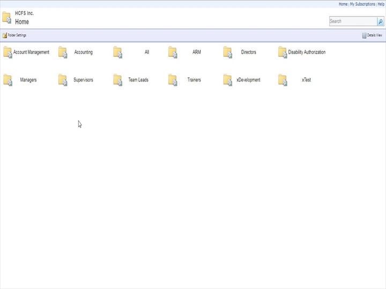Open My Subscriptions link
Image resolution: width=386 pixels, height=289 pixels.
362,4
